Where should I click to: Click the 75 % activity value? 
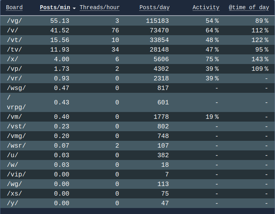[x=212, y=59]
